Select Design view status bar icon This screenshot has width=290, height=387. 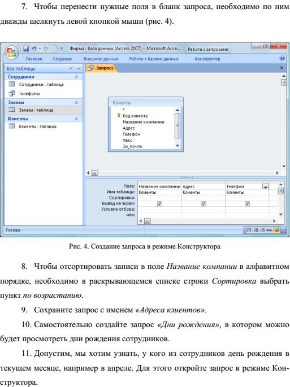coord(276,231)
